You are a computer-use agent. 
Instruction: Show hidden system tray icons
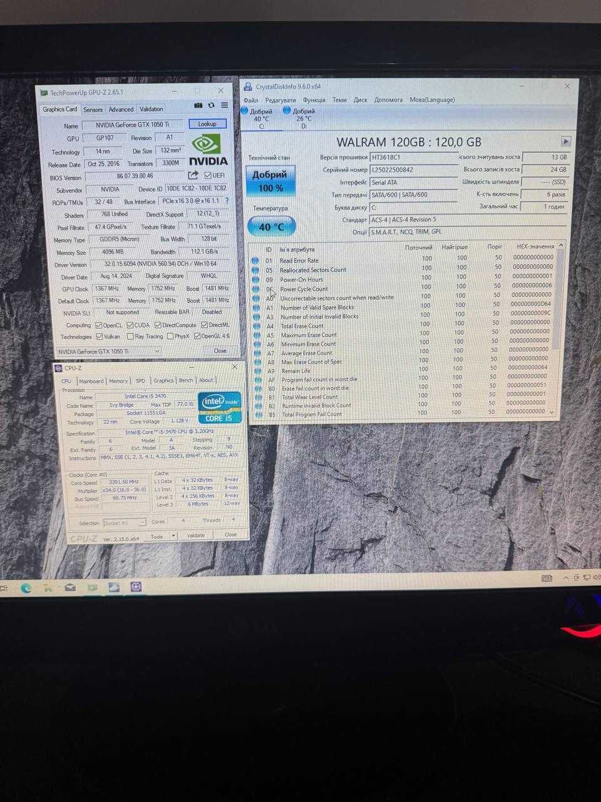tap(565, 578)
